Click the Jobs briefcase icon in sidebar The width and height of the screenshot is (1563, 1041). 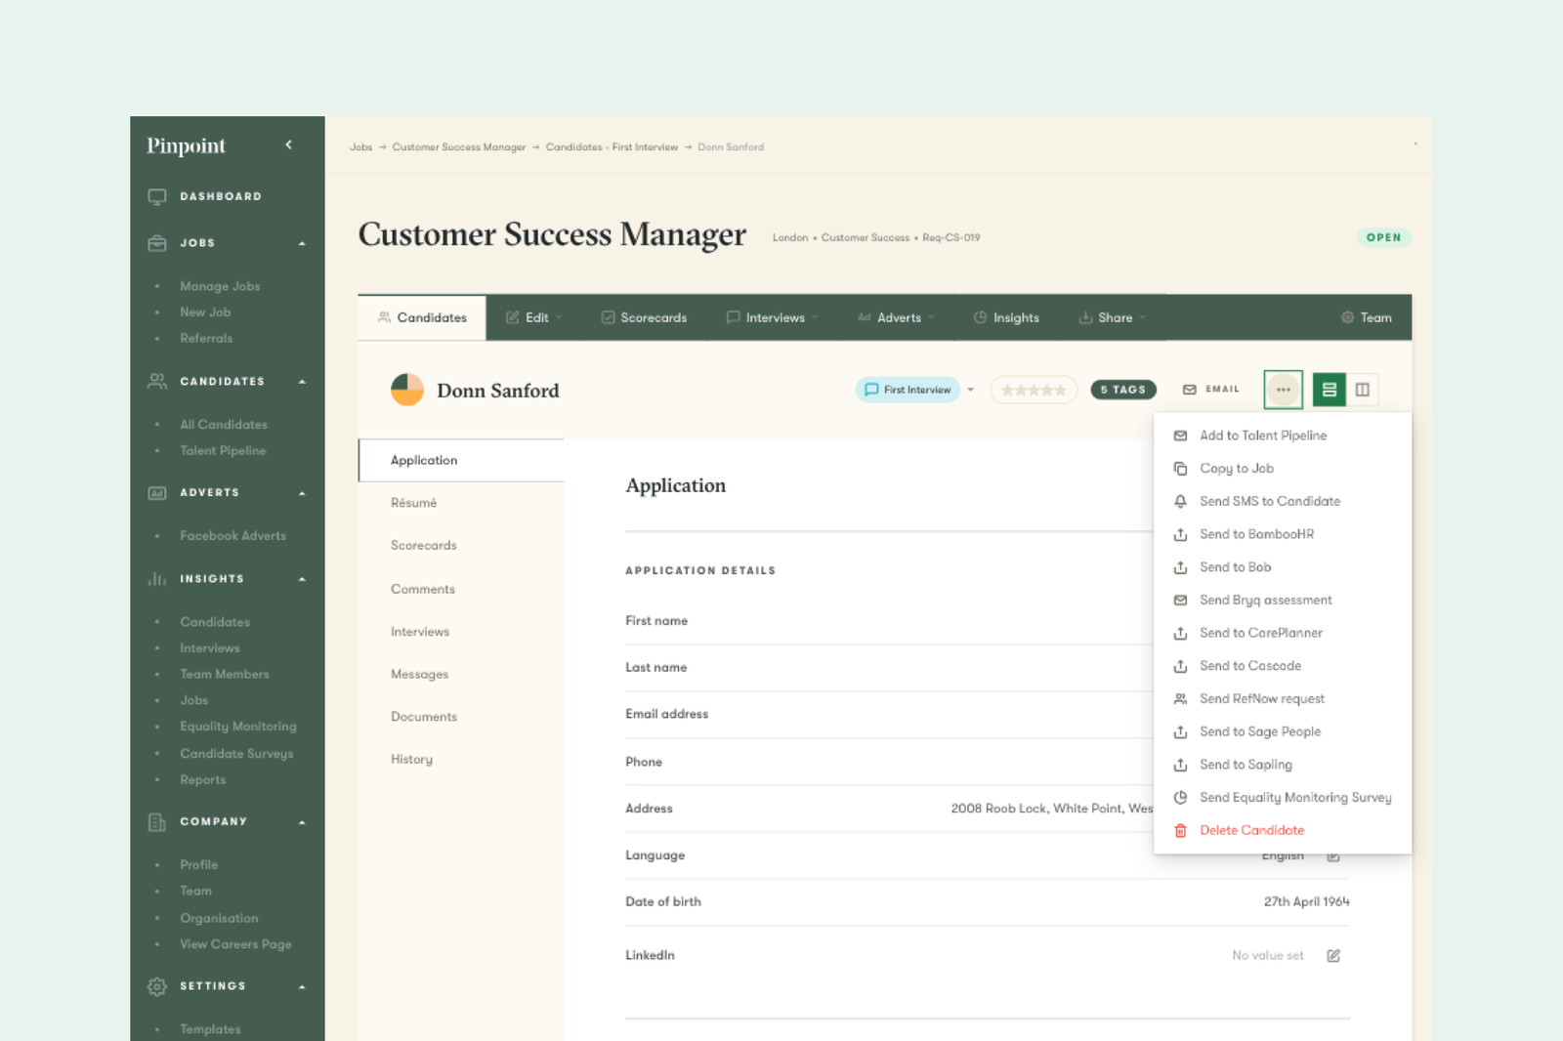(156, 242)
